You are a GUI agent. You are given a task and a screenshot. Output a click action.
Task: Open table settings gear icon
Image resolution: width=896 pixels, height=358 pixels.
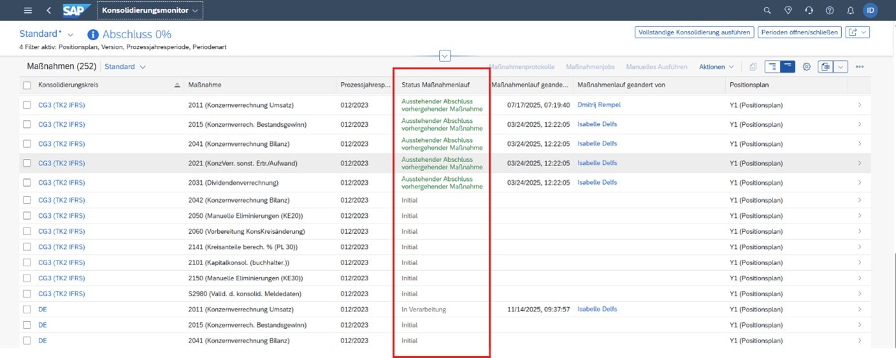(807, 67)
